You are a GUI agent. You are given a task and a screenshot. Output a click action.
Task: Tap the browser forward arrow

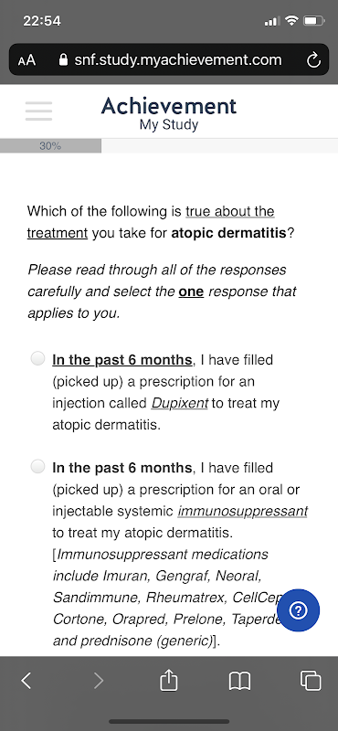point(99,681)
